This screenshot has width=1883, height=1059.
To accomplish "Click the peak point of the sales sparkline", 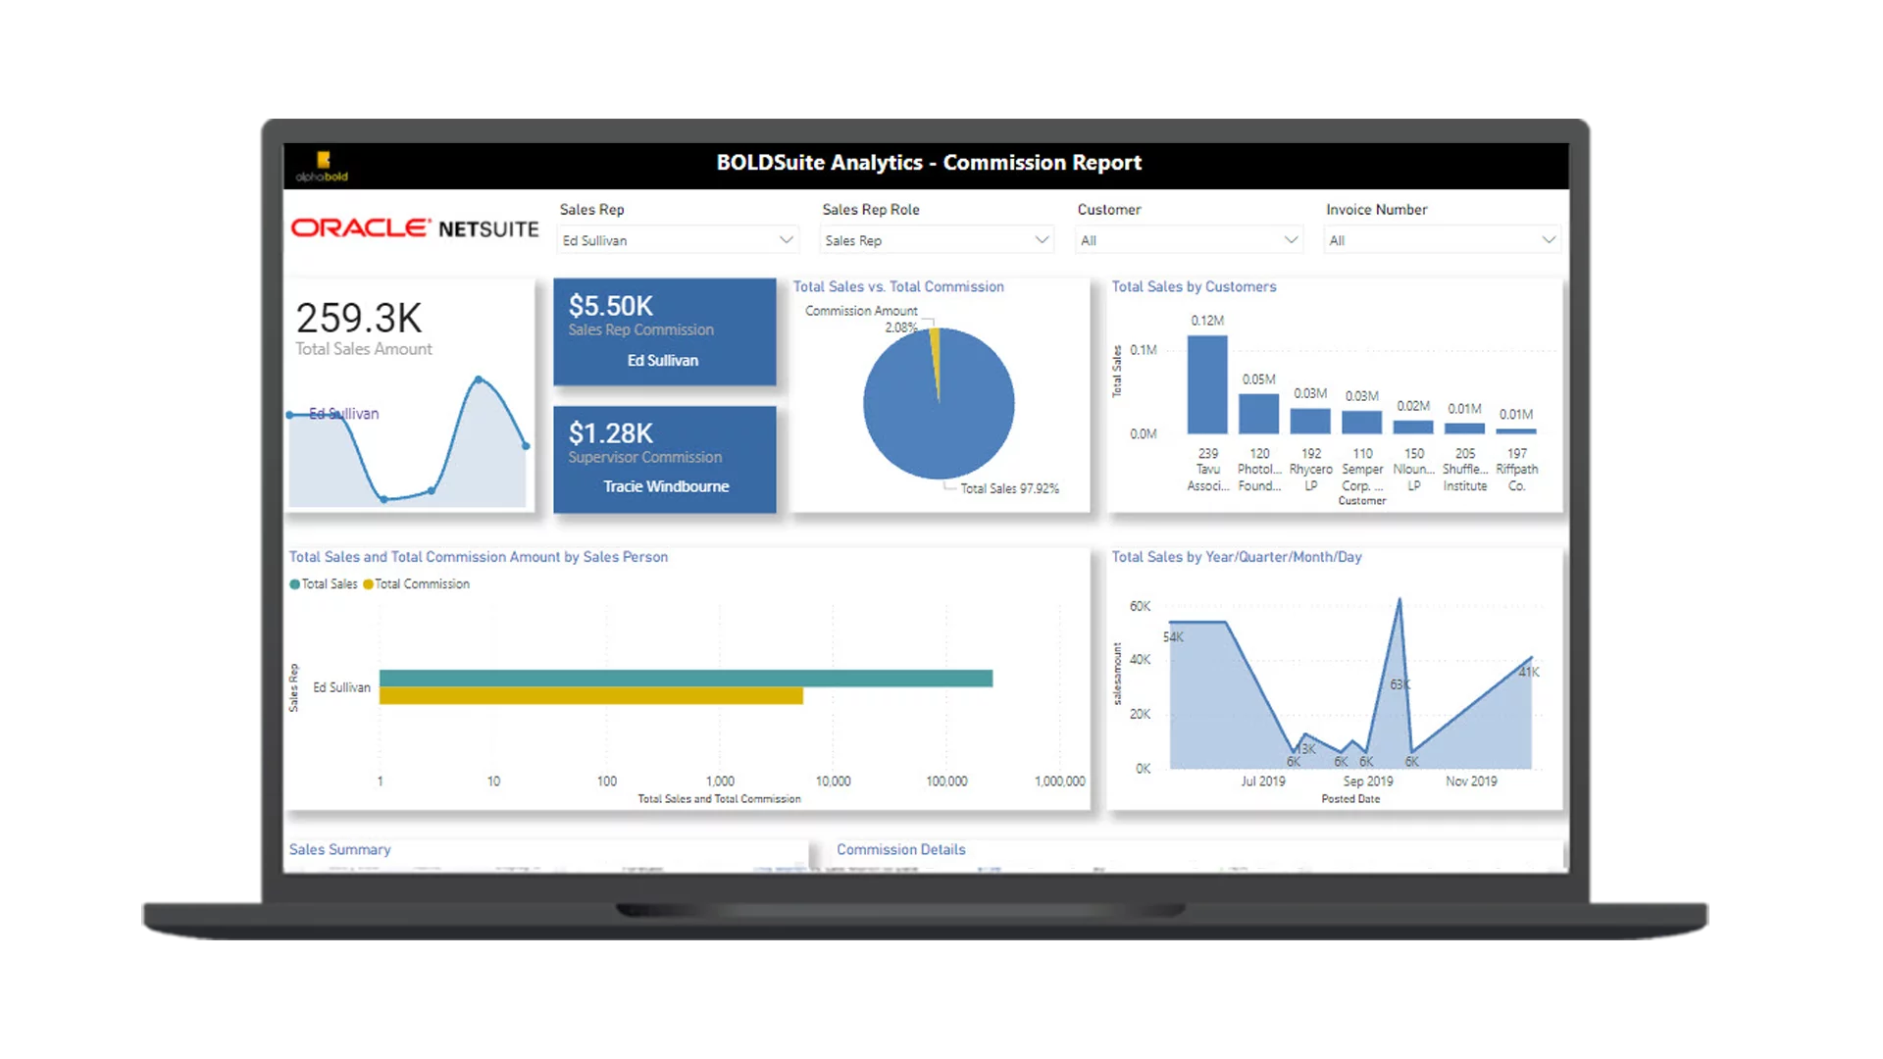I will pyautogui.click(x=479, y=378).
